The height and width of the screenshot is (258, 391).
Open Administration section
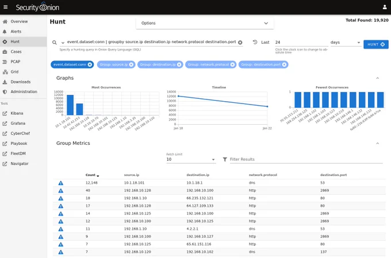tap(23, 92)
